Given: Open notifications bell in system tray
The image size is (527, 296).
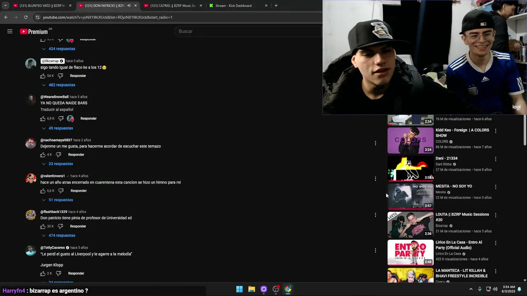Looking at the screenshot, I should tap(519, 289).
